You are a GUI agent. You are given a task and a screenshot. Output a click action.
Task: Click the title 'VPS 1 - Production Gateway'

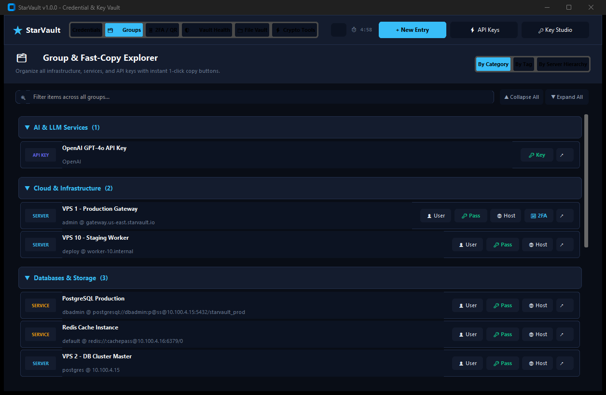[100, 209]
